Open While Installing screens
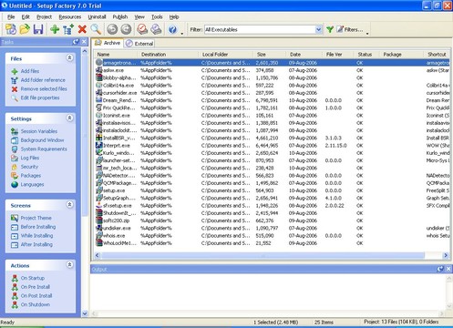Viewport: 453px width, 328px height. [36, 235]
